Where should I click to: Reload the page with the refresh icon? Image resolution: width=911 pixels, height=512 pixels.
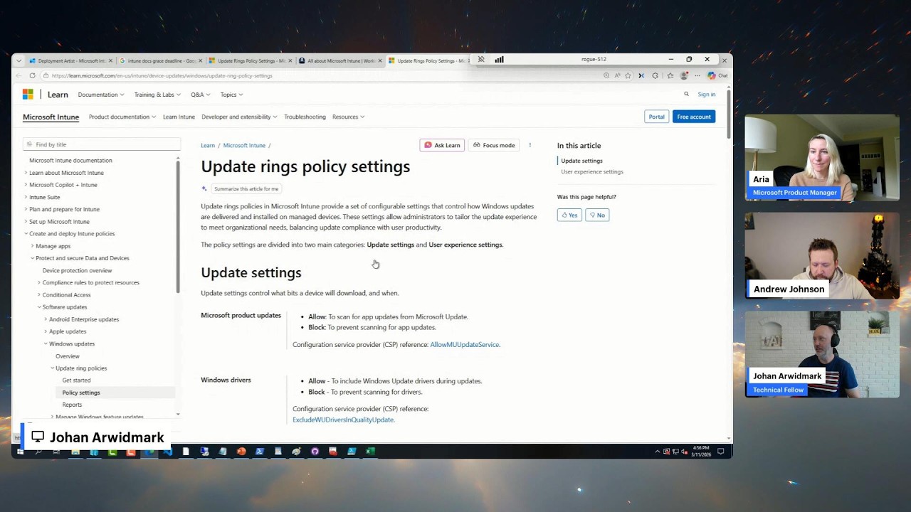tap(32, 75)
